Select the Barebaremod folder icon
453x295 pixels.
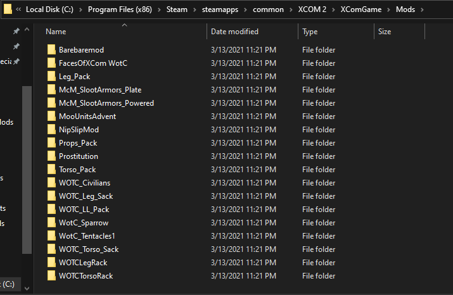(x=51, y=49)
